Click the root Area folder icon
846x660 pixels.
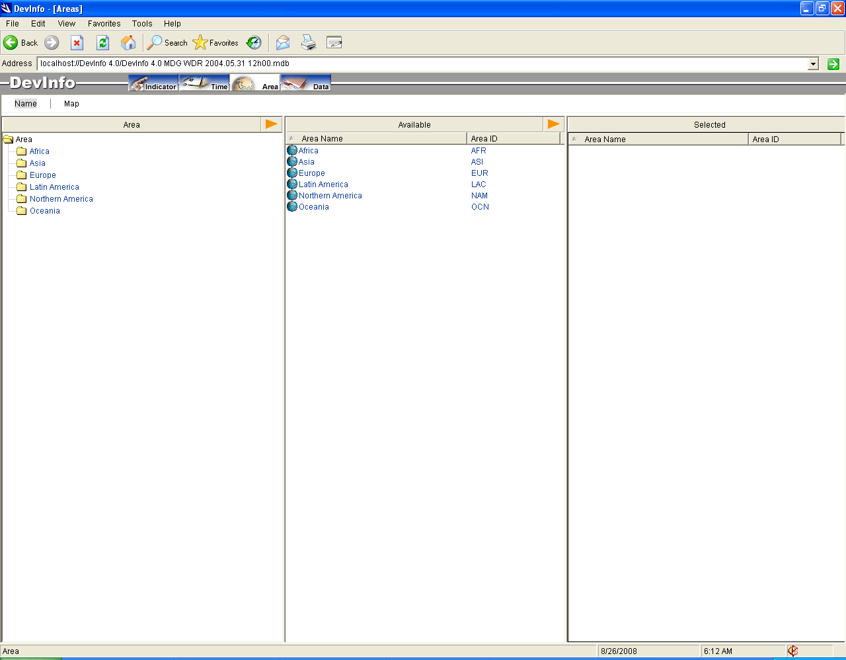[x=9, y=140]
